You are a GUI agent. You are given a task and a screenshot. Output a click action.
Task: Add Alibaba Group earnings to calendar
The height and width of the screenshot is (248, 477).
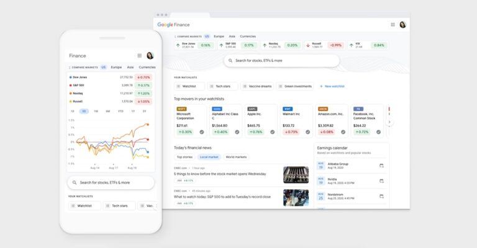click(x=381, y=166)
